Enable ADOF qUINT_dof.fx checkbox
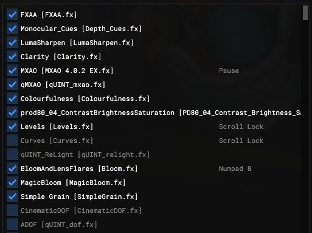 pos(12,224)
